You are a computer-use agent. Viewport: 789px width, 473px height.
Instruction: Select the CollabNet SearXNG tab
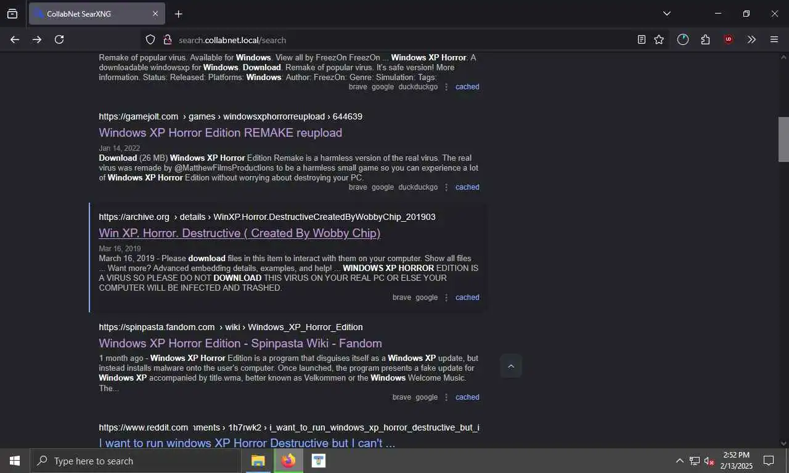97,14
